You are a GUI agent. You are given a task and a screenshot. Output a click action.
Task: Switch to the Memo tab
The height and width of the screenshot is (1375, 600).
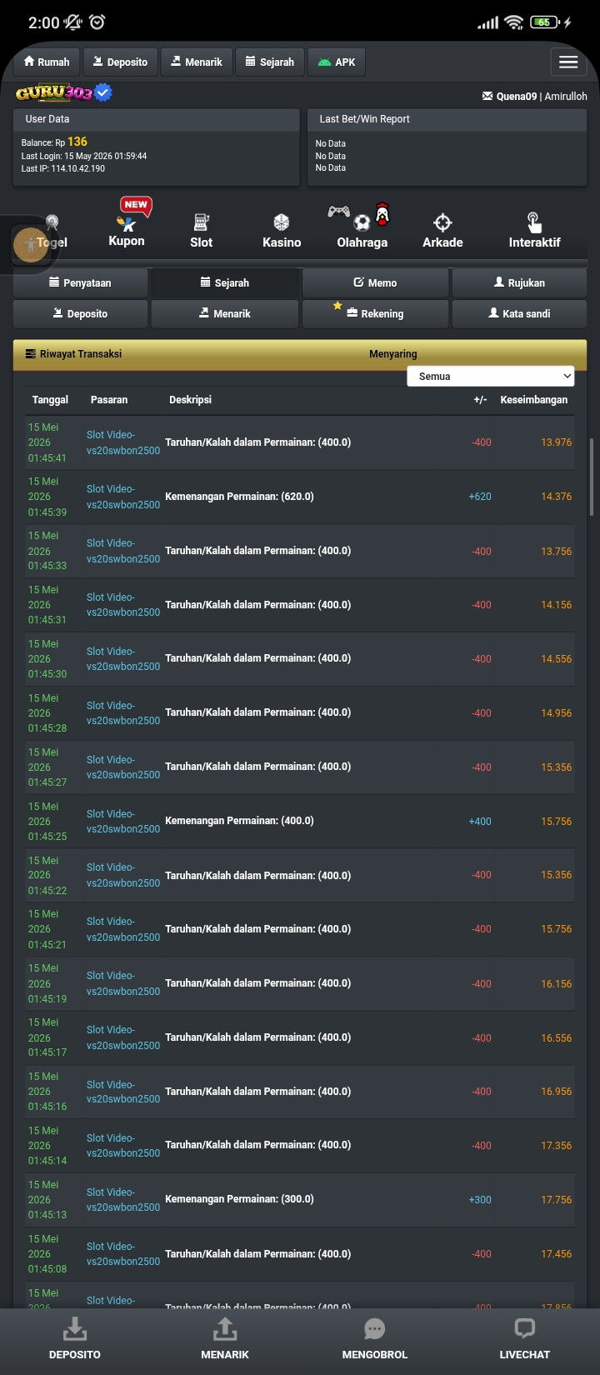[375, 283]
